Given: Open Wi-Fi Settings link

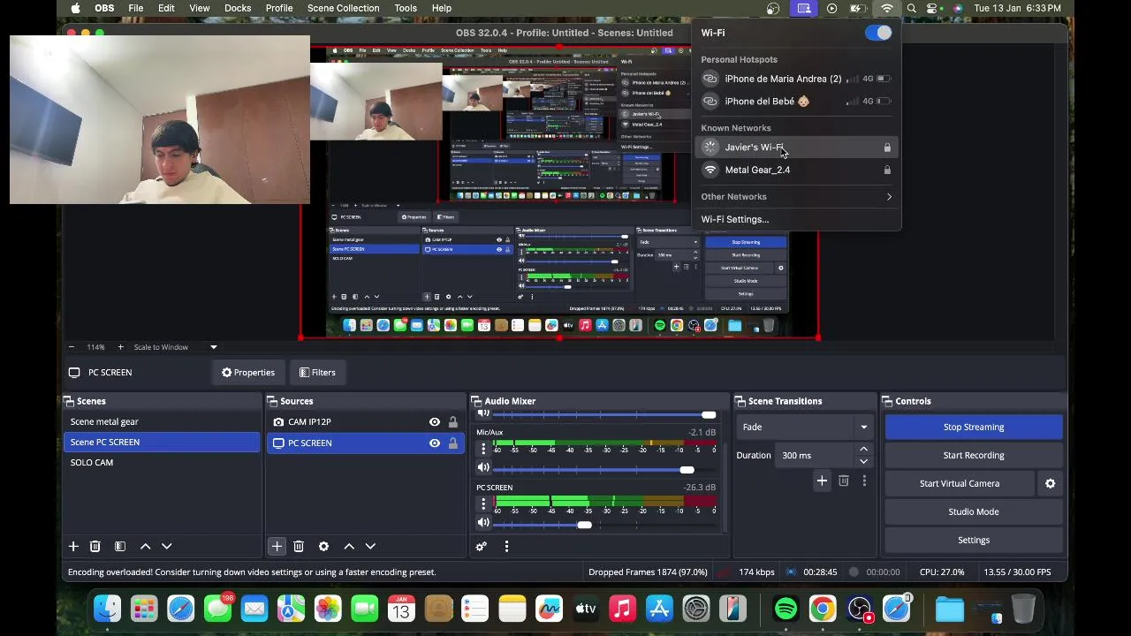Looking at the screenshot, I should [x=735, y=220].
